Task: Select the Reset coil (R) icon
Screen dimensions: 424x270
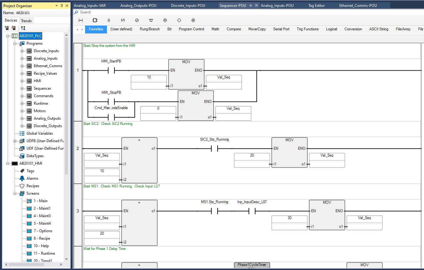Action: (193, 20)
